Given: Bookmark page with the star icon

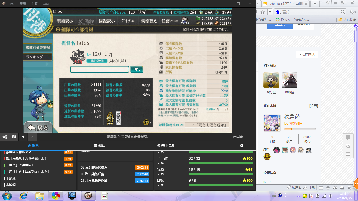Looking at the screenshot, I should (x=262, y=12).
